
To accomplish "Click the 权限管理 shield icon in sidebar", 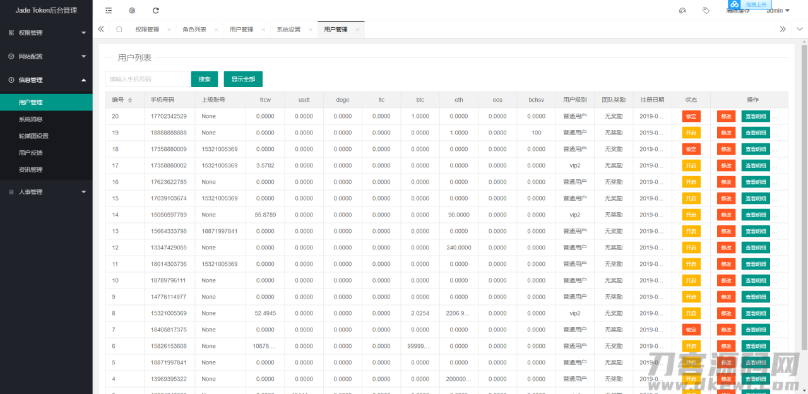I will pos(11,32).
